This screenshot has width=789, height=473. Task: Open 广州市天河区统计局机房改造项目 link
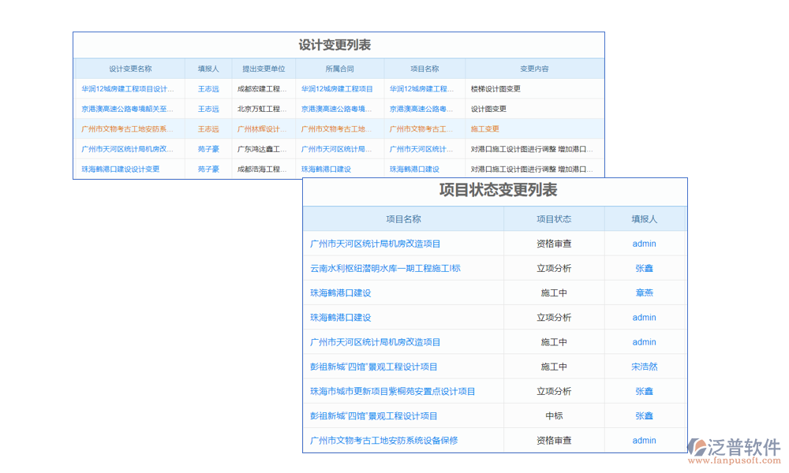[x=373, y=244]
